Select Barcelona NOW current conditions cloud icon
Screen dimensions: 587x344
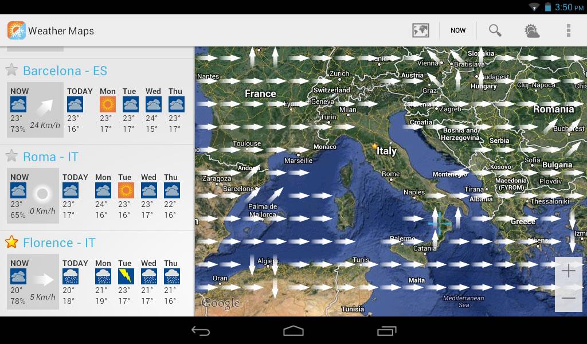point(18,104)
